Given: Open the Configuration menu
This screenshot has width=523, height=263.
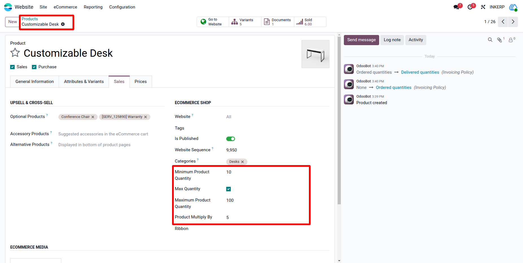Looking at the screenshot, I should [122, 7].
